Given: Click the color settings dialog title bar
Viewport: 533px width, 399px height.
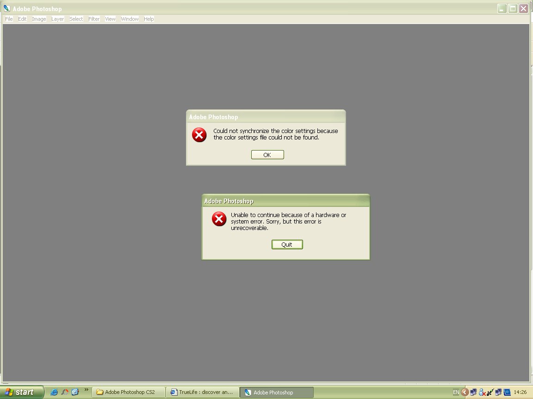Looking at the screenshot, I should 266,117.
